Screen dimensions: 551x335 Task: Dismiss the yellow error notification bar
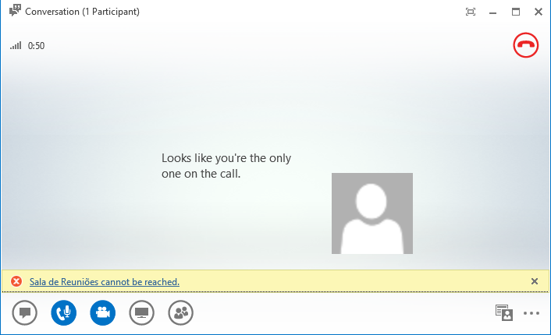[x=535, y=281]
